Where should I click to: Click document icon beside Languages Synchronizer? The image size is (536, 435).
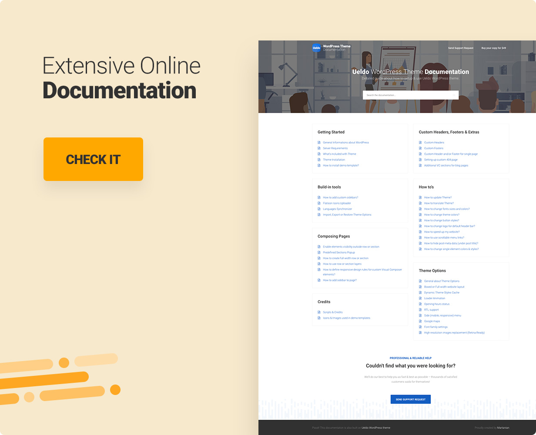[x=319, y=209]
